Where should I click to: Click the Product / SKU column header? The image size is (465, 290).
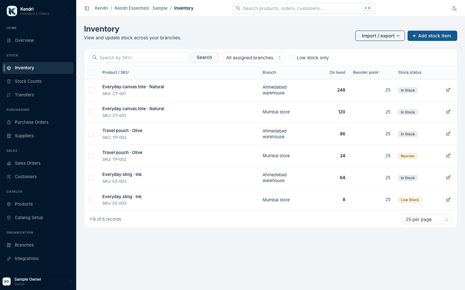pyautogui.click(x=116, y=72)
